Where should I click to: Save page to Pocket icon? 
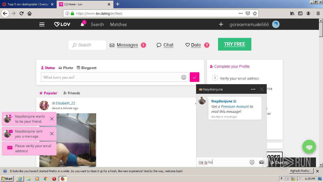click(x=248, y=13)
